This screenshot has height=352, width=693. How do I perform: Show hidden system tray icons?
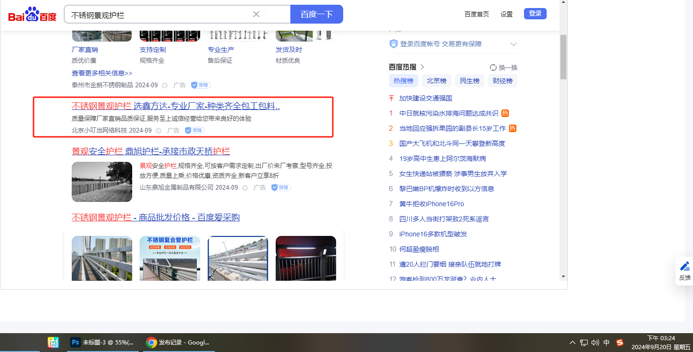pos(573,343)
